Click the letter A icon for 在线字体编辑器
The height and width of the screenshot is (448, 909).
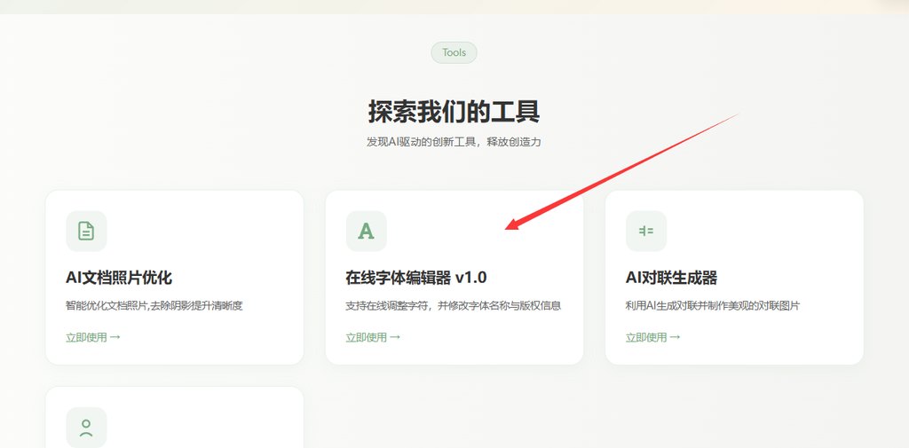point(367,232)
